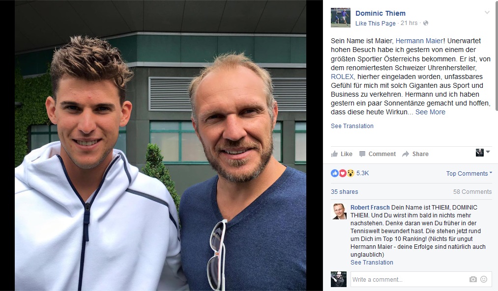Open the post options chevron at top right
Image resolution: width=498 pixels, height=291 pixels.
tap(487, 13)
